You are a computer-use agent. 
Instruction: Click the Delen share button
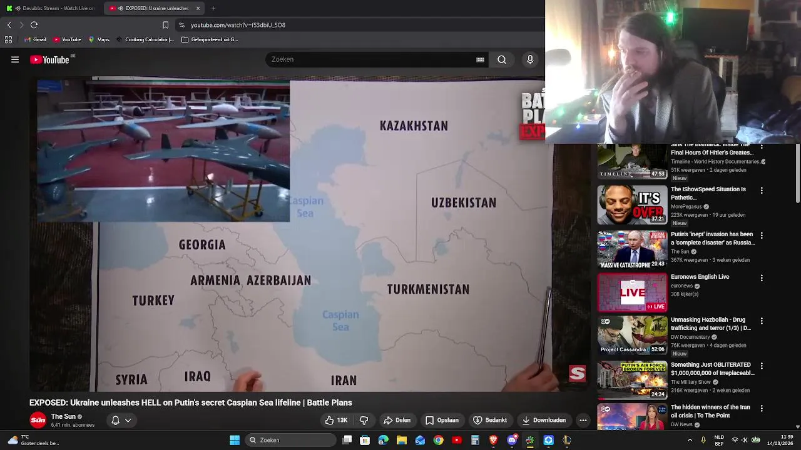(x=397, y=420)
